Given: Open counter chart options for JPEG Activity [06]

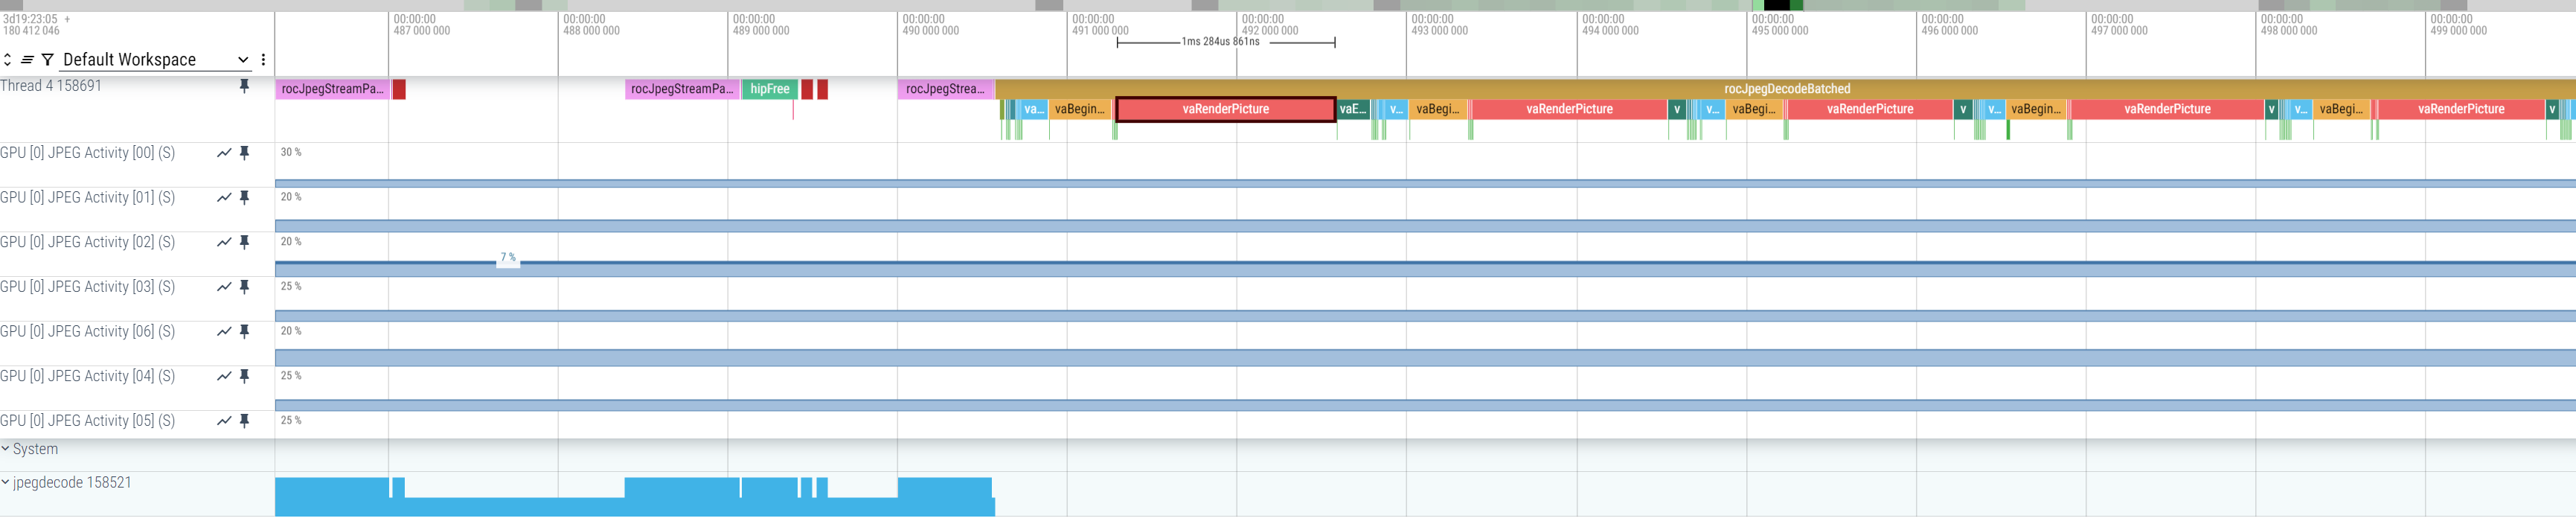Looking at the screenshot, I should point(224,331).
